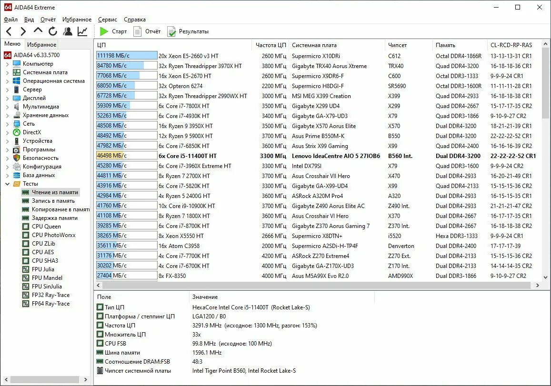Open the Справка menu
Screen dimensions: 551x386
(135, 20)
